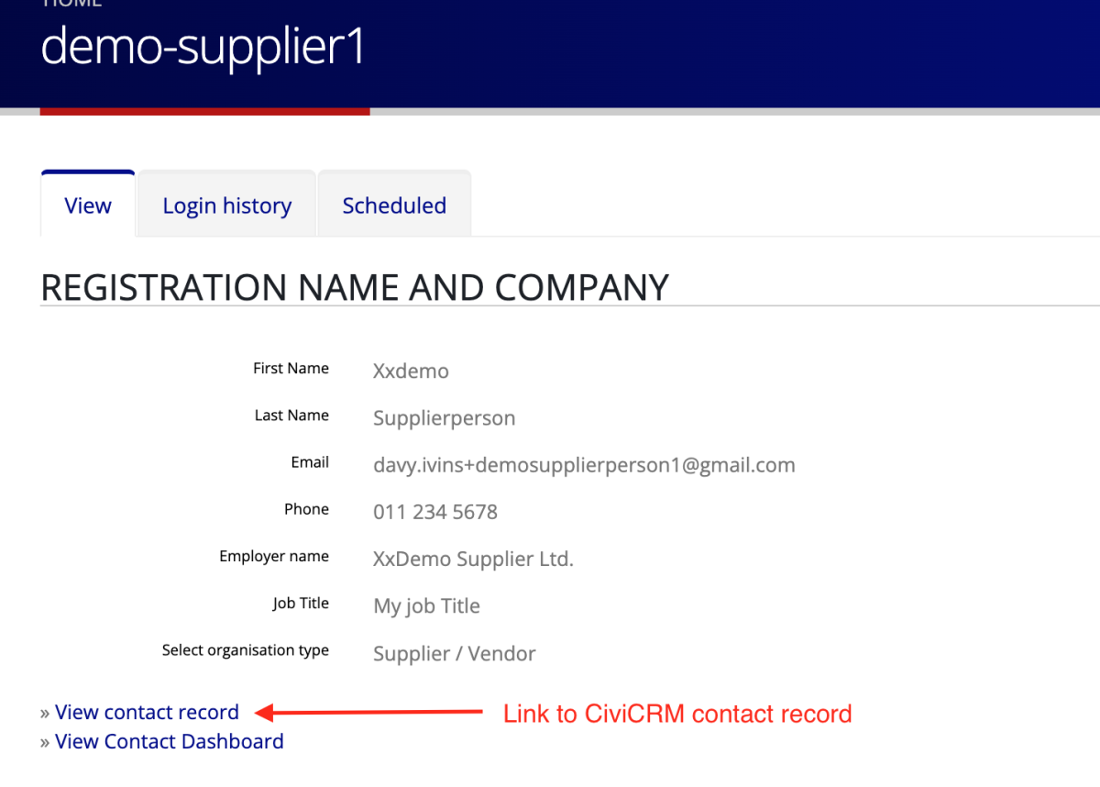
Task: Click the last name value Supplierperson
Action: click(444, 418)
